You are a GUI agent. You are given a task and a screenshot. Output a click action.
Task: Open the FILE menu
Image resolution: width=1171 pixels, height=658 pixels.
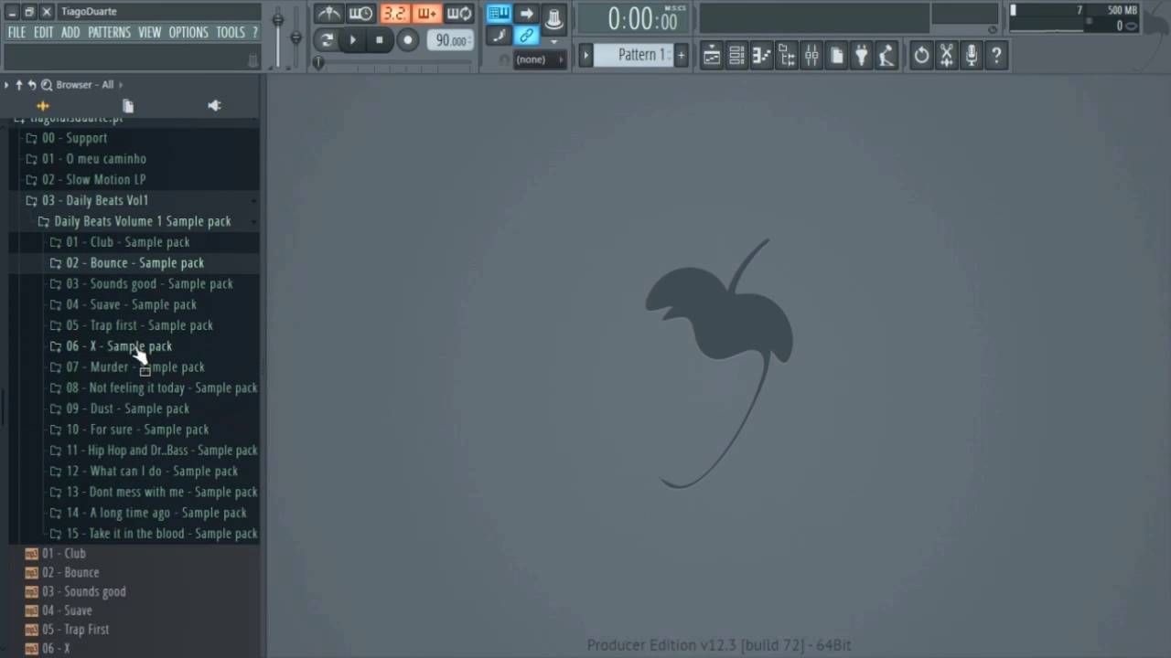pos(16,32)
